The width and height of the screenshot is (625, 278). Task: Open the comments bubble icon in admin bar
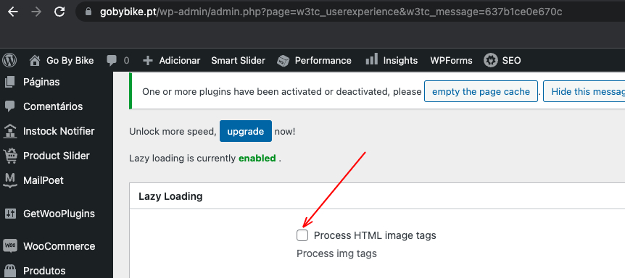tap(112, 61)
